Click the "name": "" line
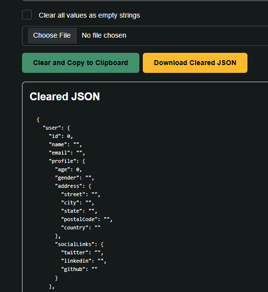 (x=66, y=144)
